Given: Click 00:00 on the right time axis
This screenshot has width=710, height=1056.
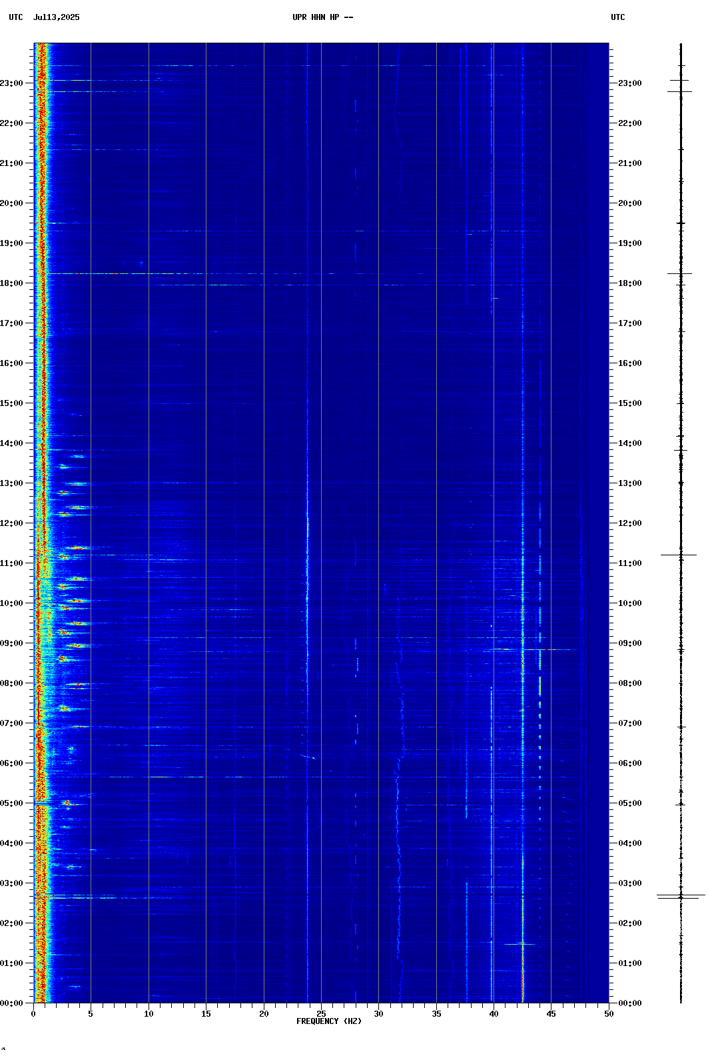Looking at the screenshot, I should (630, 1003).
